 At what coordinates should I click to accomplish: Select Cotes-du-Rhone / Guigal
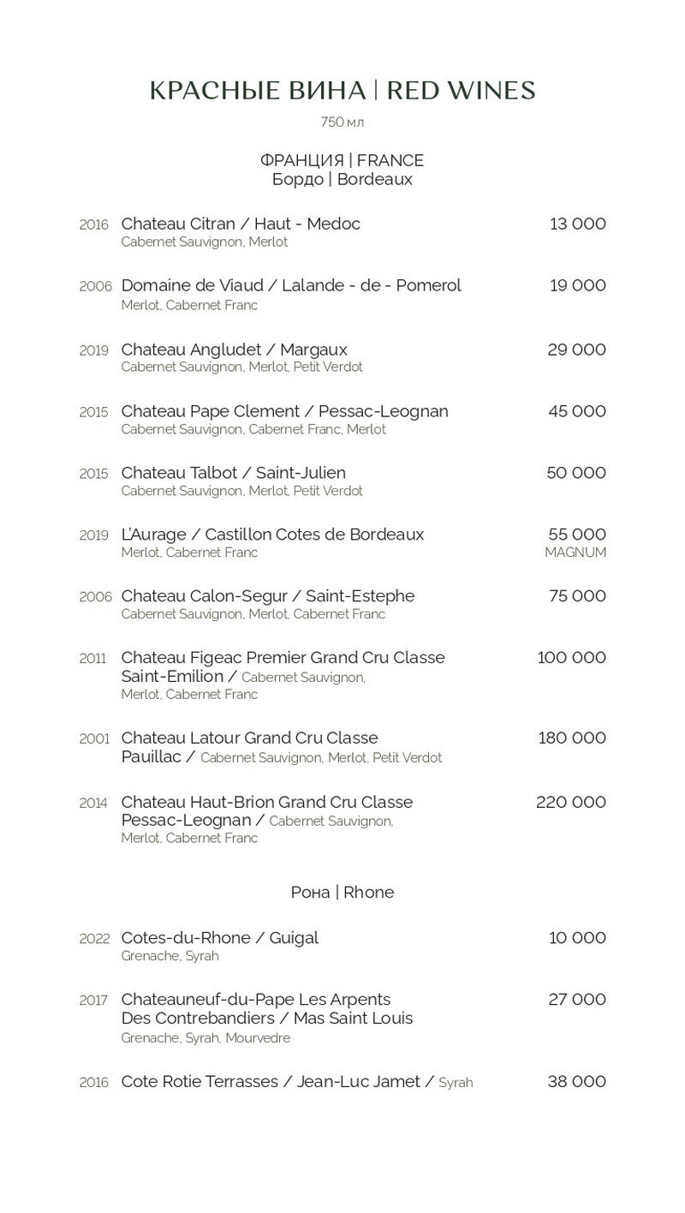tap(220, 938)
